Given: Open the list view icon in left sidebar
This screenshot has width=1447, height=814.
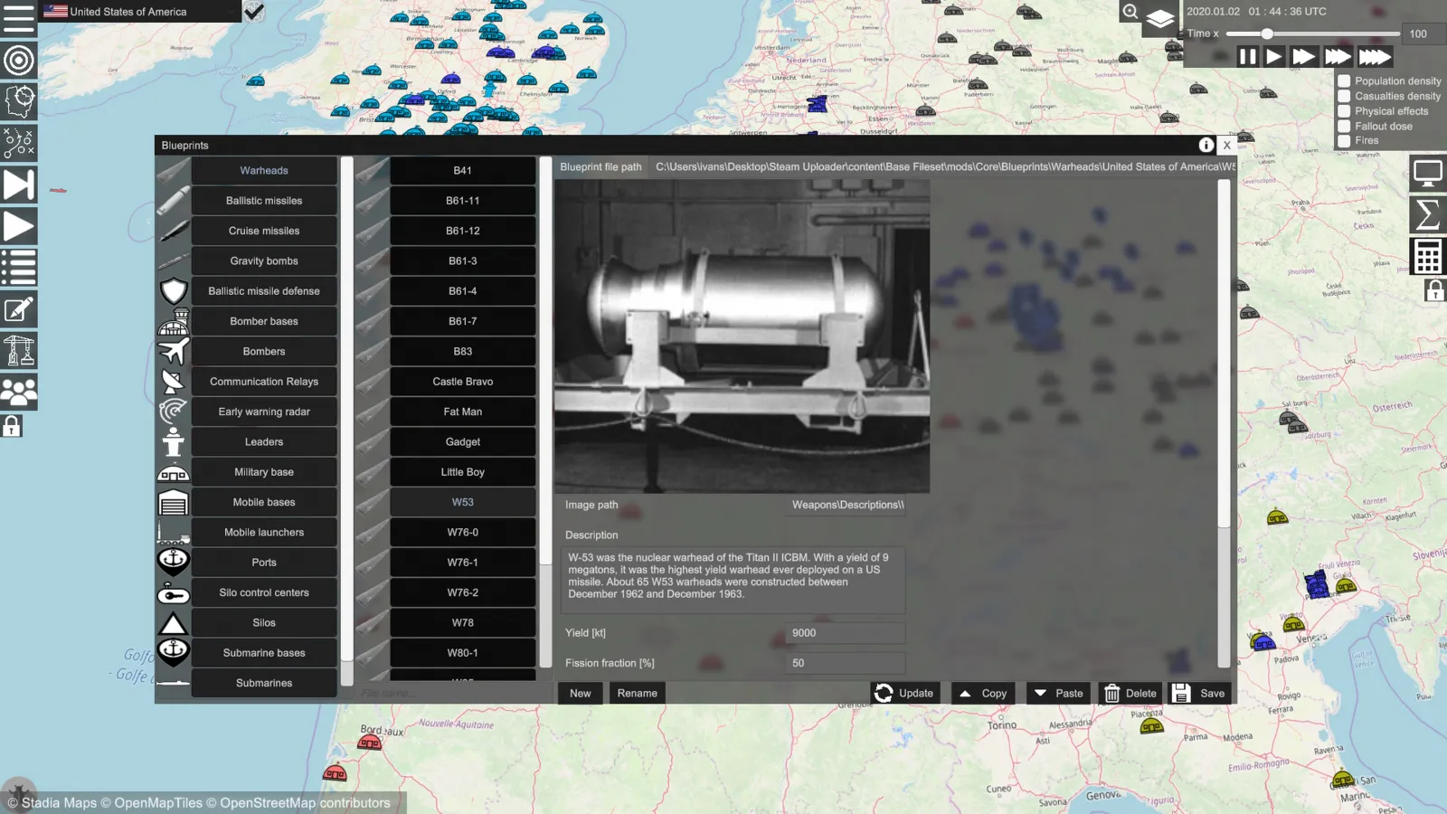Looking at the screenshot, I should pyautogui.click(x=18, y=269).
